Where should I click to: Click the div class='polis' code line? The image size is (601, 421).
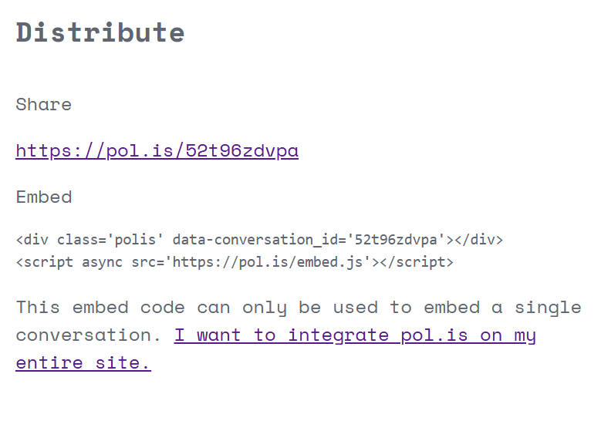click(259, 240)
